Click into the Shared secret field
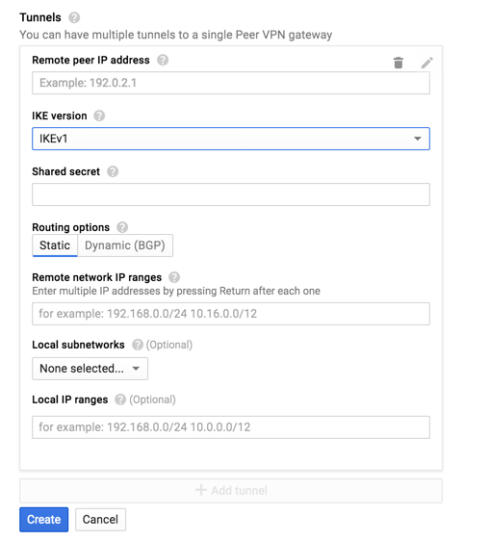The height and width of the screenshot is (541, 490). click(x=231, y=194)
